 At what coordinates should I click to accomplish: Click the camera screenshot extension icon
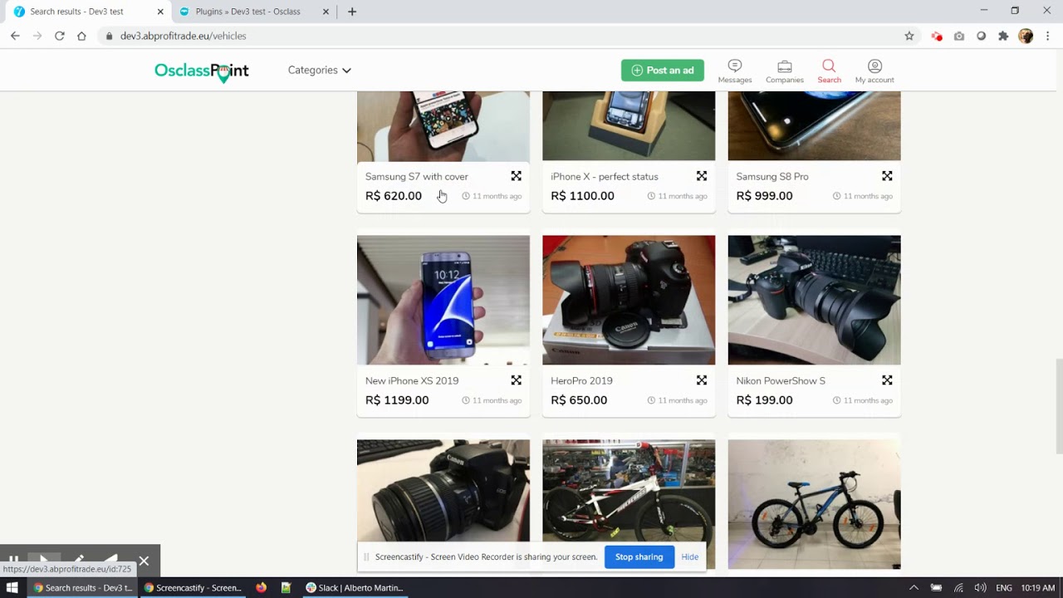959,36
